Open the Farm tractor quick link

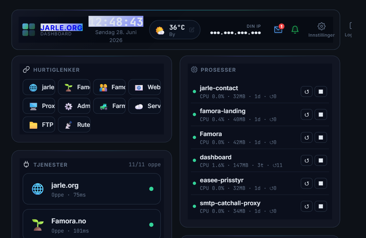tap(110, 106)
